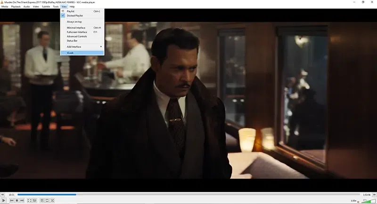Toggle the playlist view icon
Viewport: 377px width, 204px height.
[x=42, y=200]
